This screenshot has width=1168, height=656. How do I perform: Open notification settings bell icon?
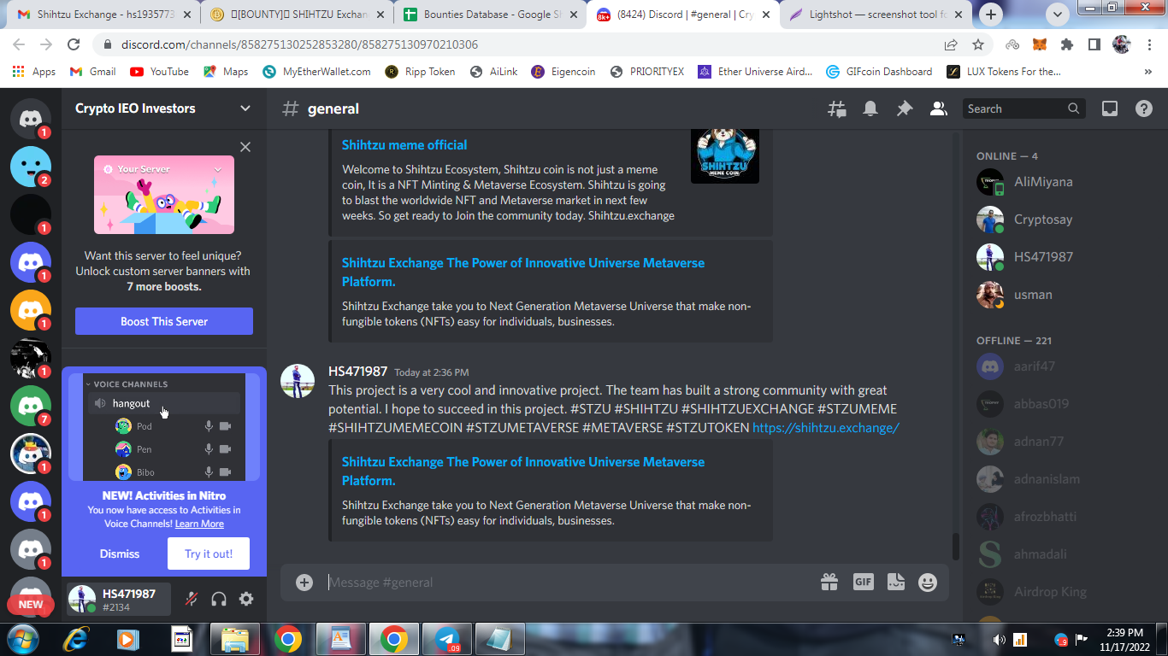click(870, 108)
